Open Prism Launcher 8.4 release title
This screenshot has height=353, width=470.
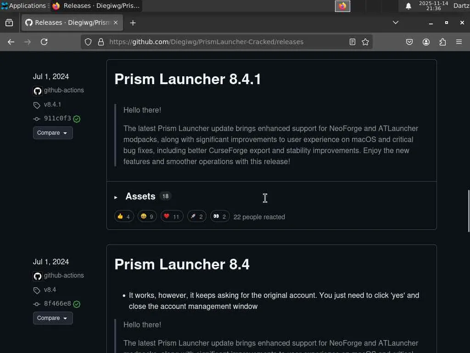(x=182, y=264)
